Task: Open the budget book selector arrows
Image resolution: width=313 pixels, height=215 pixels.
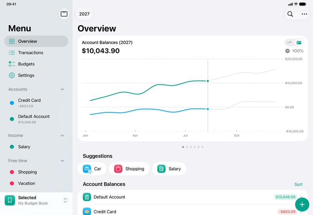Action: pos(65,200)
